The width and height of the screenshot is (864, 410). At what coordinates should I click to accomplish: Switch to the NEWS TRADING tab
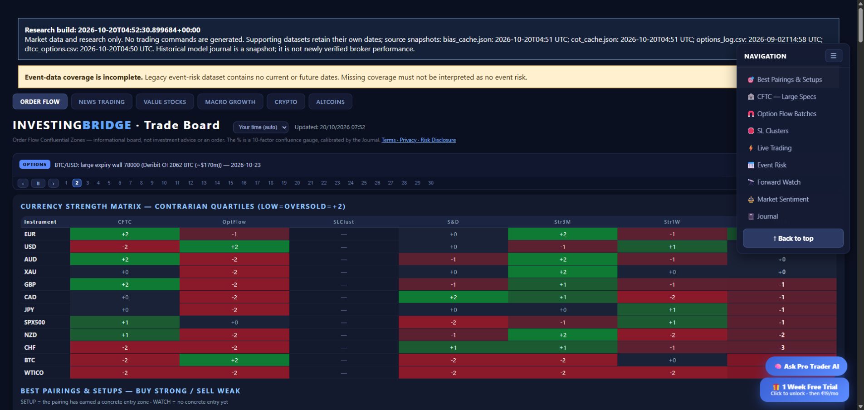coord(102,102)
